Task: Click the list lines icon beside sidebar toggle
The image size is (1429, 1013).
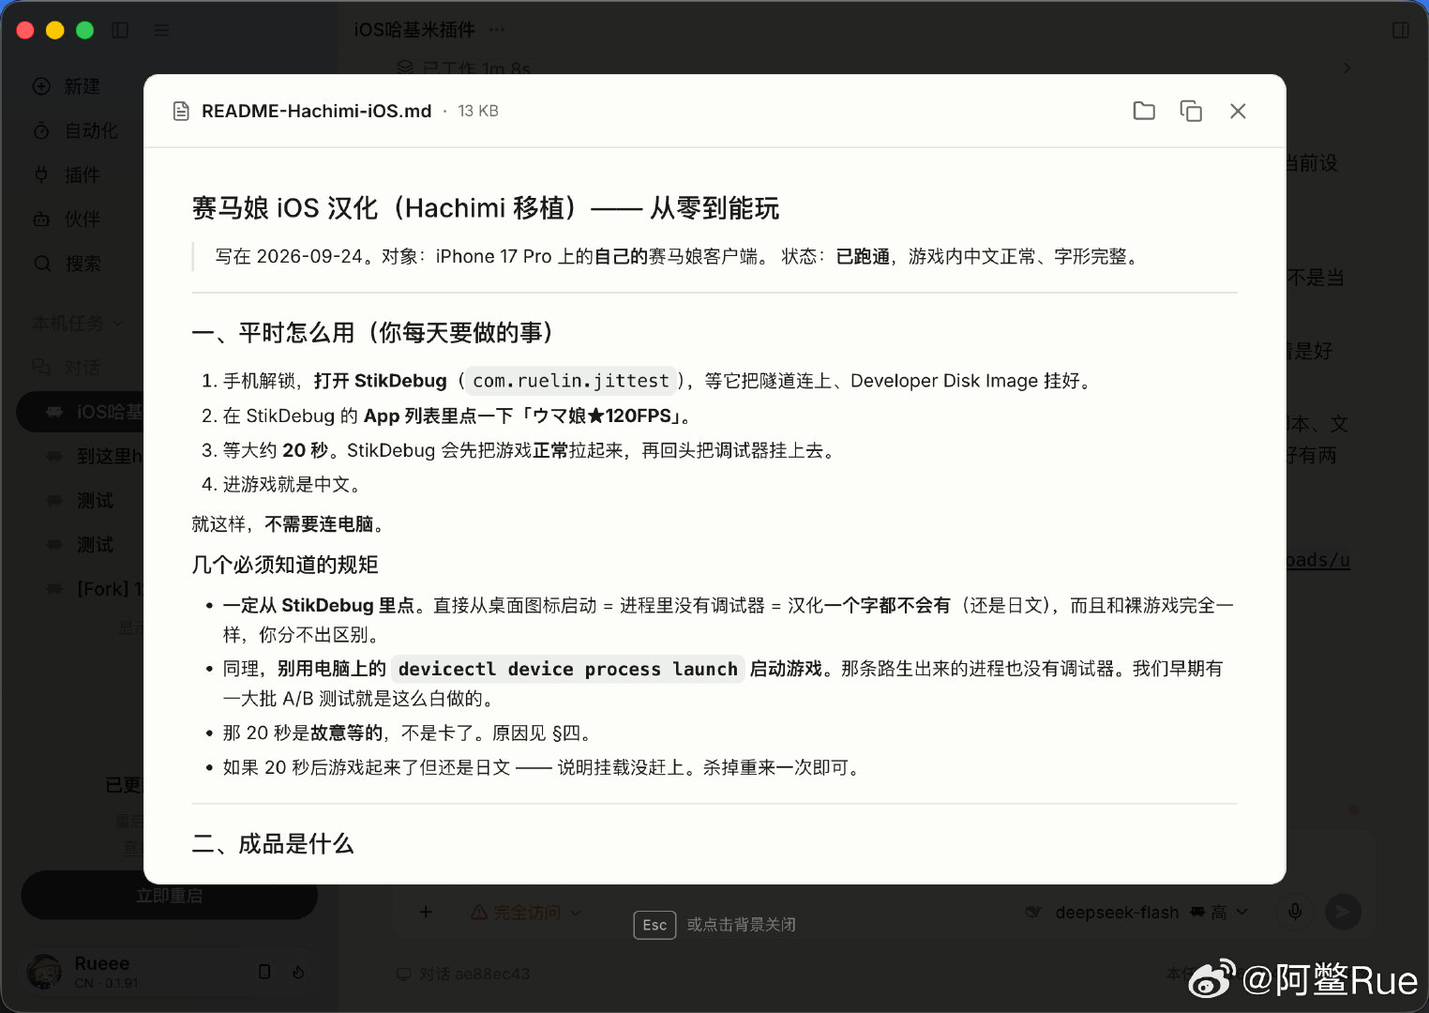Action: tap(161, 30)
